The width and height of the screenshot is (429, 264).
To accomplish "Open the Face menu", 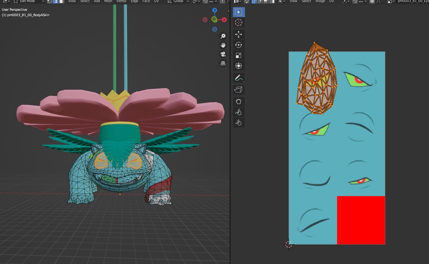I will 146,1.
